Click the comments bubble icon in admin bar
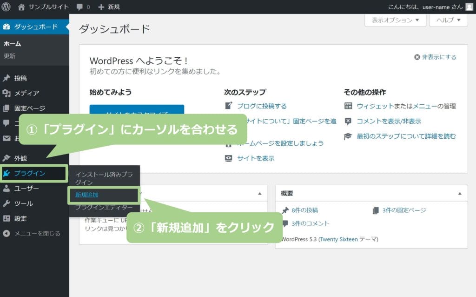 click(79, 7)
